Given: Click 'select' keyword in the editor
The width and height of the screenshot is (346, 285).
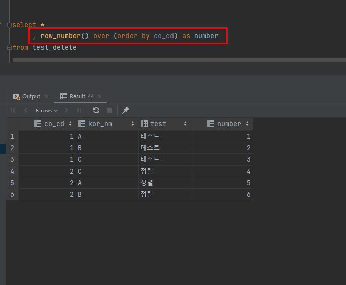Looking at the screenshot, I should pyautogui.click(x=24, y=25).
